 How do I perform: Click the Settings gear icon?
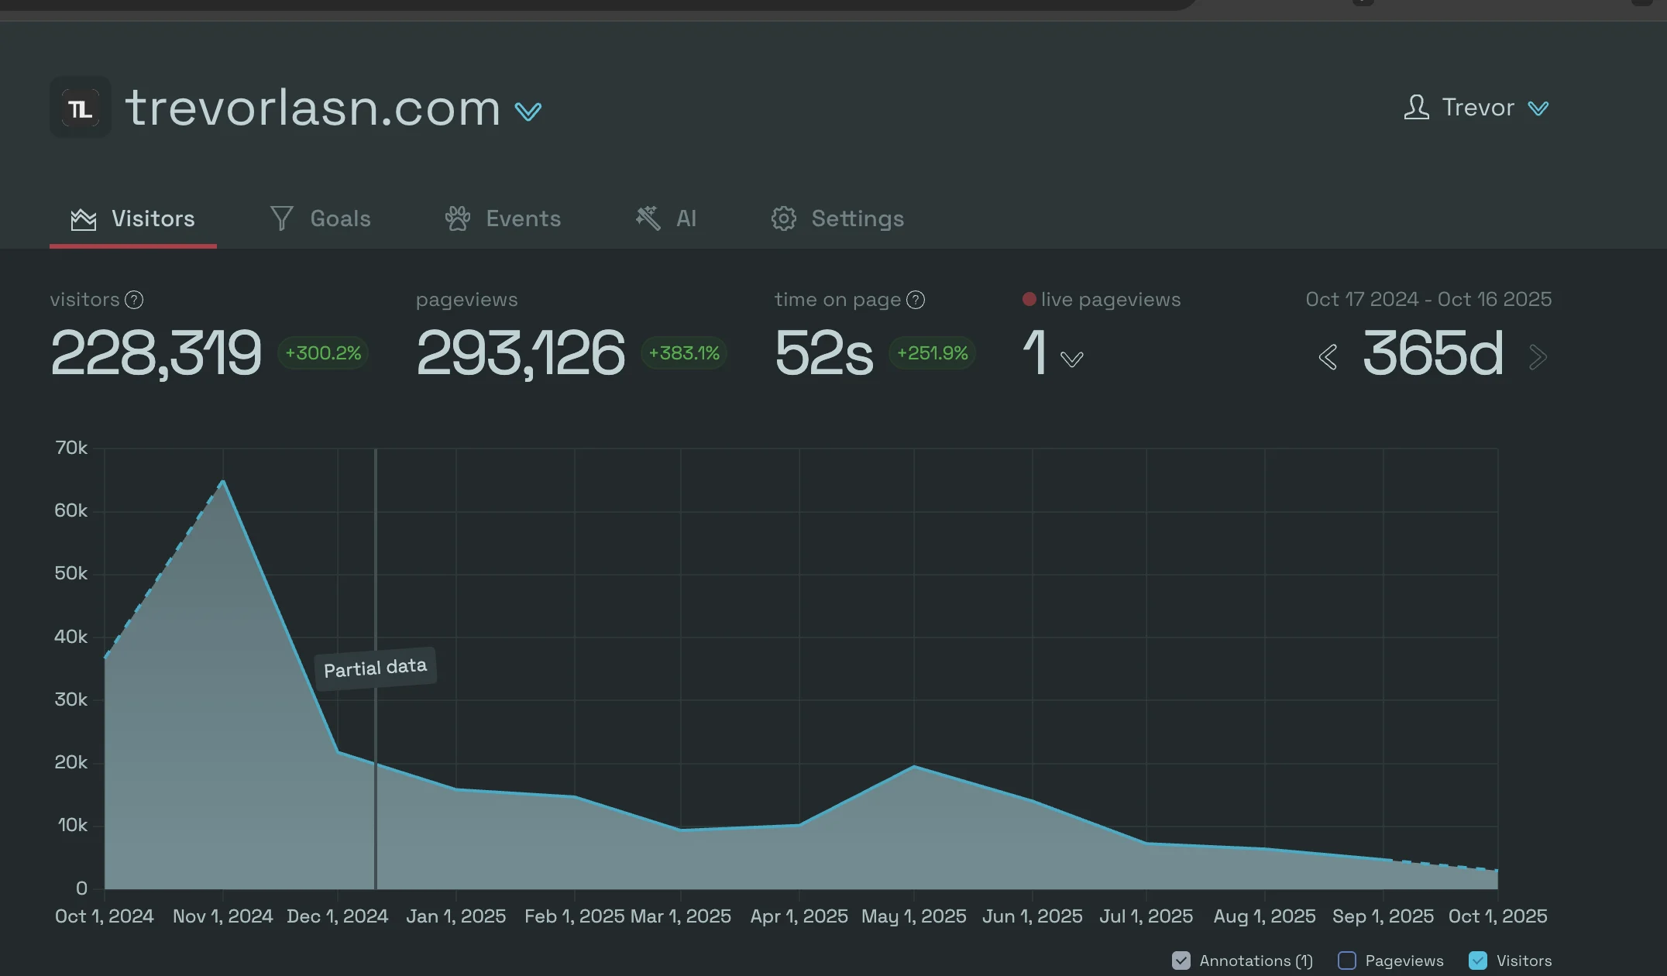[x=783, y=218]
